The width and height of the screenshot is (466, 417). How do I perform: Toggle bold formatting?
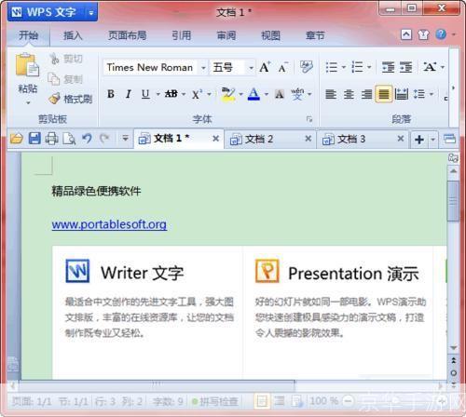pyautogui.click(x=111, y=94)
